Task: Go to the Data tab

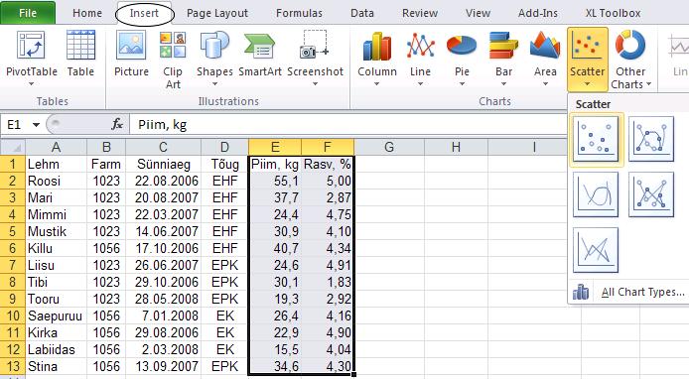Action: click(x=362, y=13)
